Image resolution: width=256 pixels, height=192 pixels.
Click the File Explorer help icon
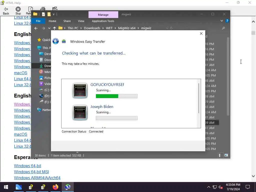[227, 21]
